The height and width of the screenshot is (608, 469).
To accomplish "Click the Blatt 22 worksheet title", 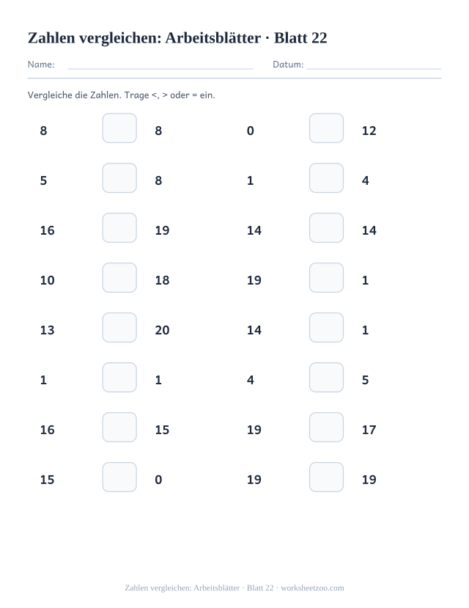I will point(177,38).
